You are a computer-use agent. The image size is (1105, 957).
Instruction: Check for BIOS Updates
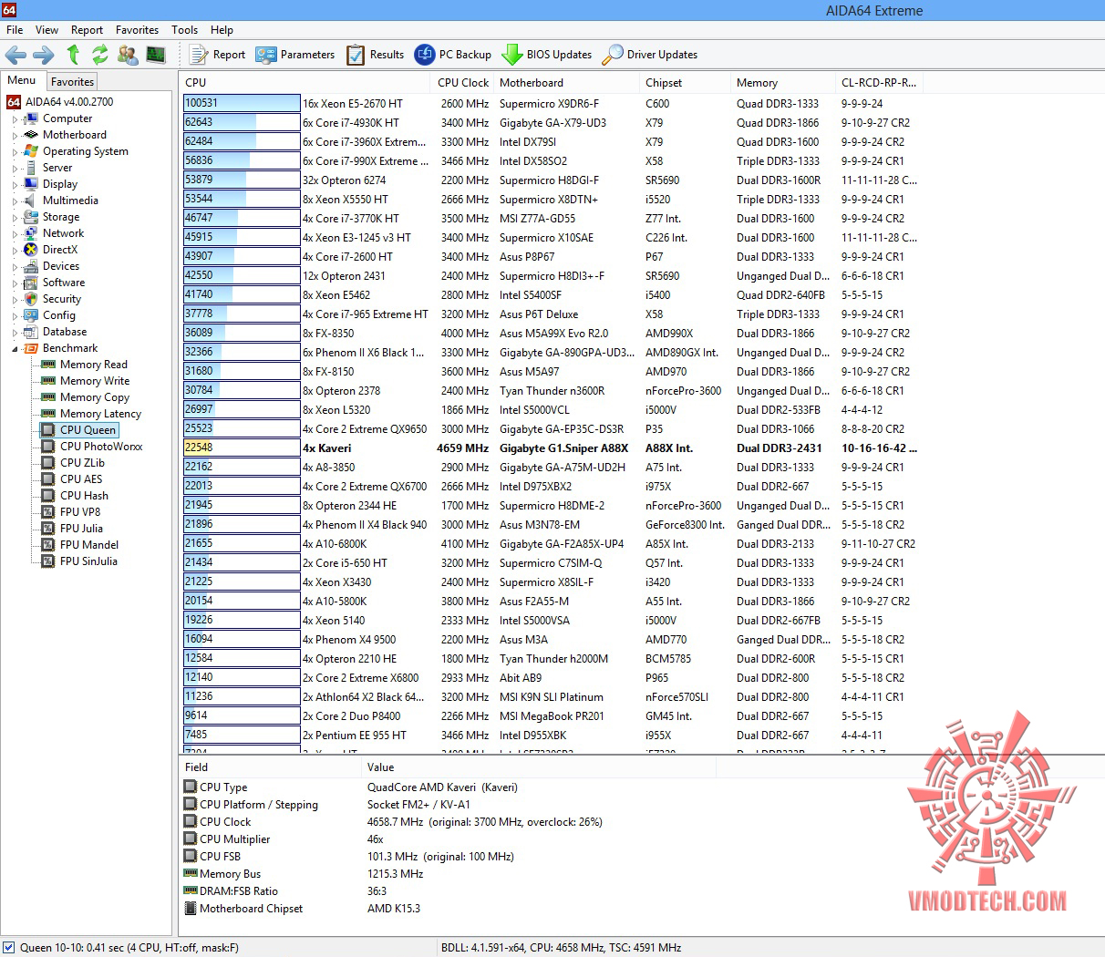click(x=547, y=55)
